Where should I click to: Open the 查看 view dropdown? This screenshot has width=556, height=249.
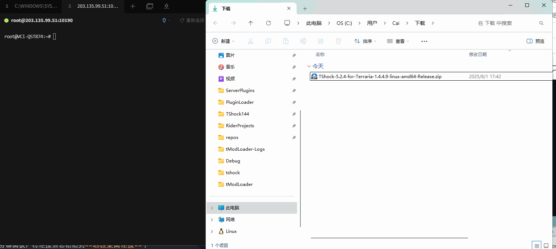click(x=398, y=41)
